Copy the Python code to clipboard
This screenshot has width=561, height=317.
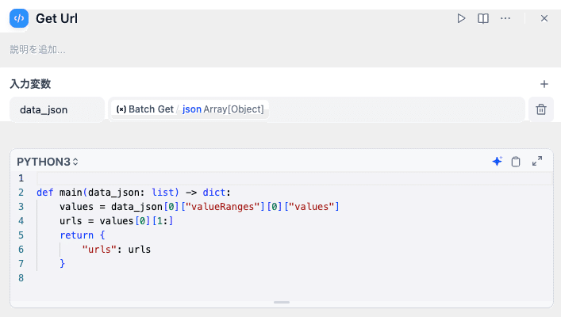pos(516,162)
